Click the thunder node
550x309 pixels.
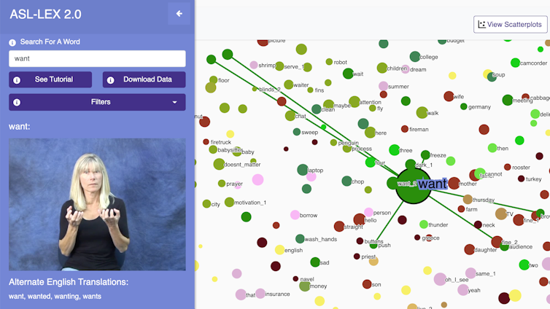coord(424,224)
